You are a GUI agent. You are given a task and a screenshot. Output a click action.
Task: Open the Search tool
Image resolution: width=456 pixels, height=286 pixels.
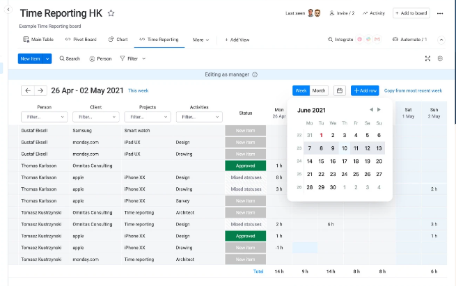pos(70,58)
